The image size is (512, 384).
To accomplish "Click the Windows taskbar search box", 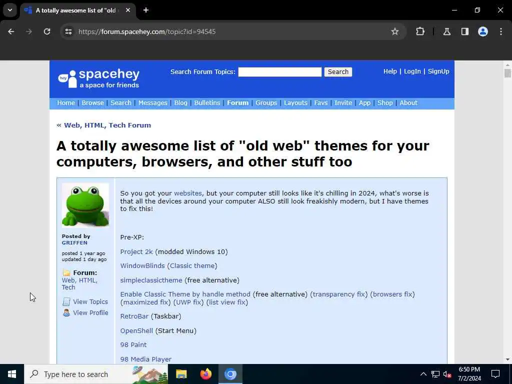I will coord(96,374).
